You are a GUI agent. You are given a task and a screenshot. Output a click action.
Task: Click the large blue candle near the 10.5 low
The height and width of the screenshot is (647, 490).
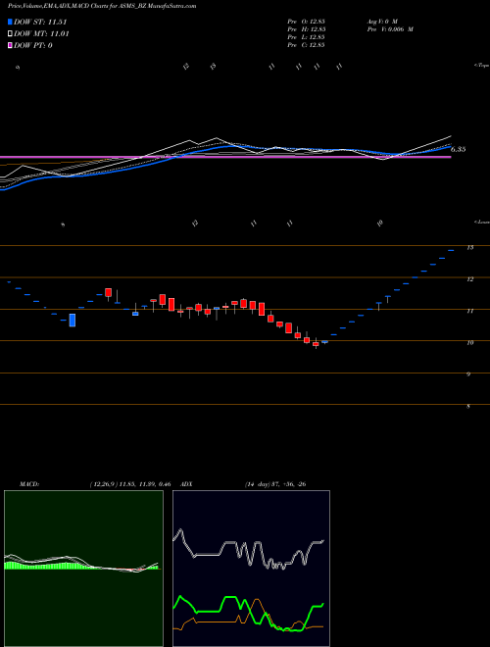click(x=73, y=321)
